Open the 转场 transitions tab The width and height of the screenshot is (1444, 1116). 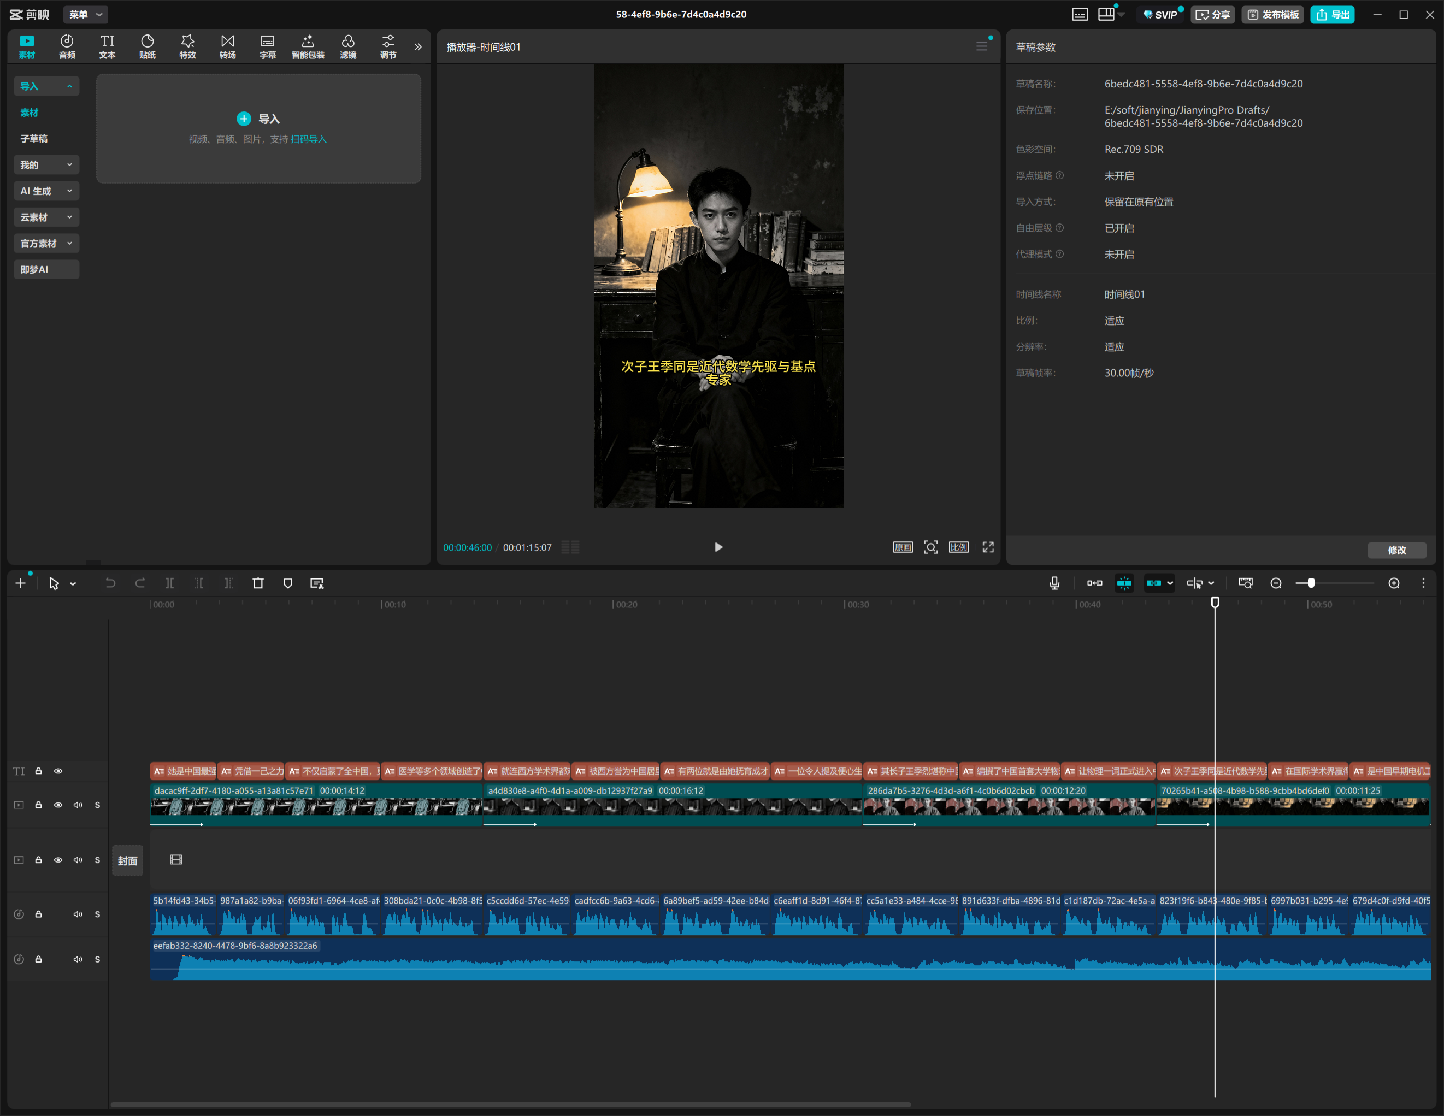(x=227, y=46)
